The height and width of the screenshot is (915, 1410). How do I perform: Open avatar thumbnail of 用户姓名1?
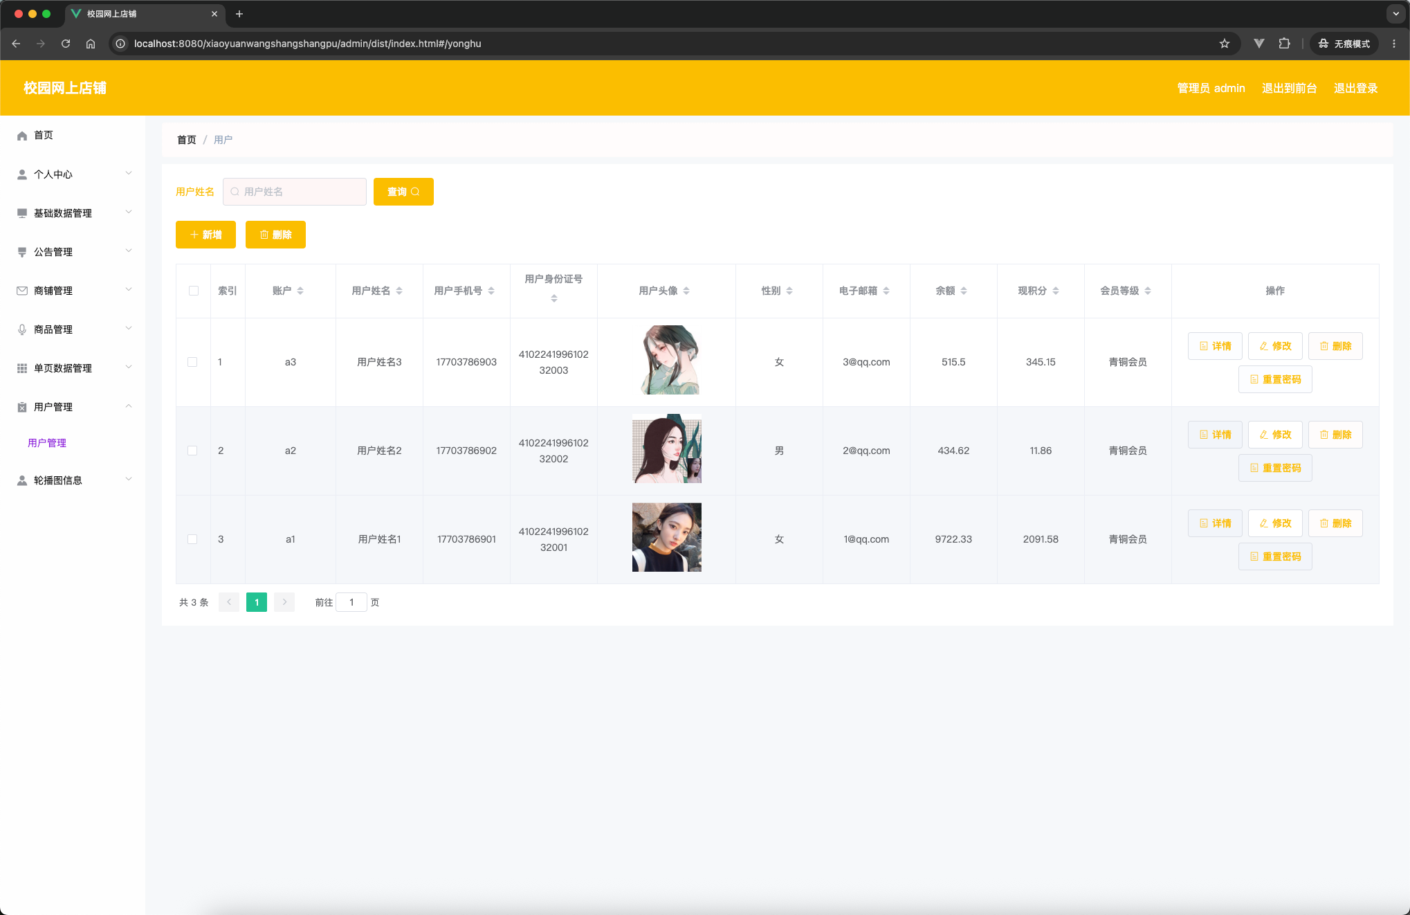coord(667,537)
